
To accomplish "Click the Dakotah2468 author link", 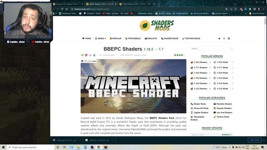I will 108,55.
